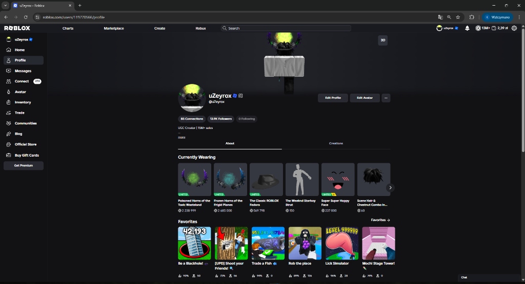Open Trade a Fish game
This screenshot has height=284, width=525.
coord(268,252)
